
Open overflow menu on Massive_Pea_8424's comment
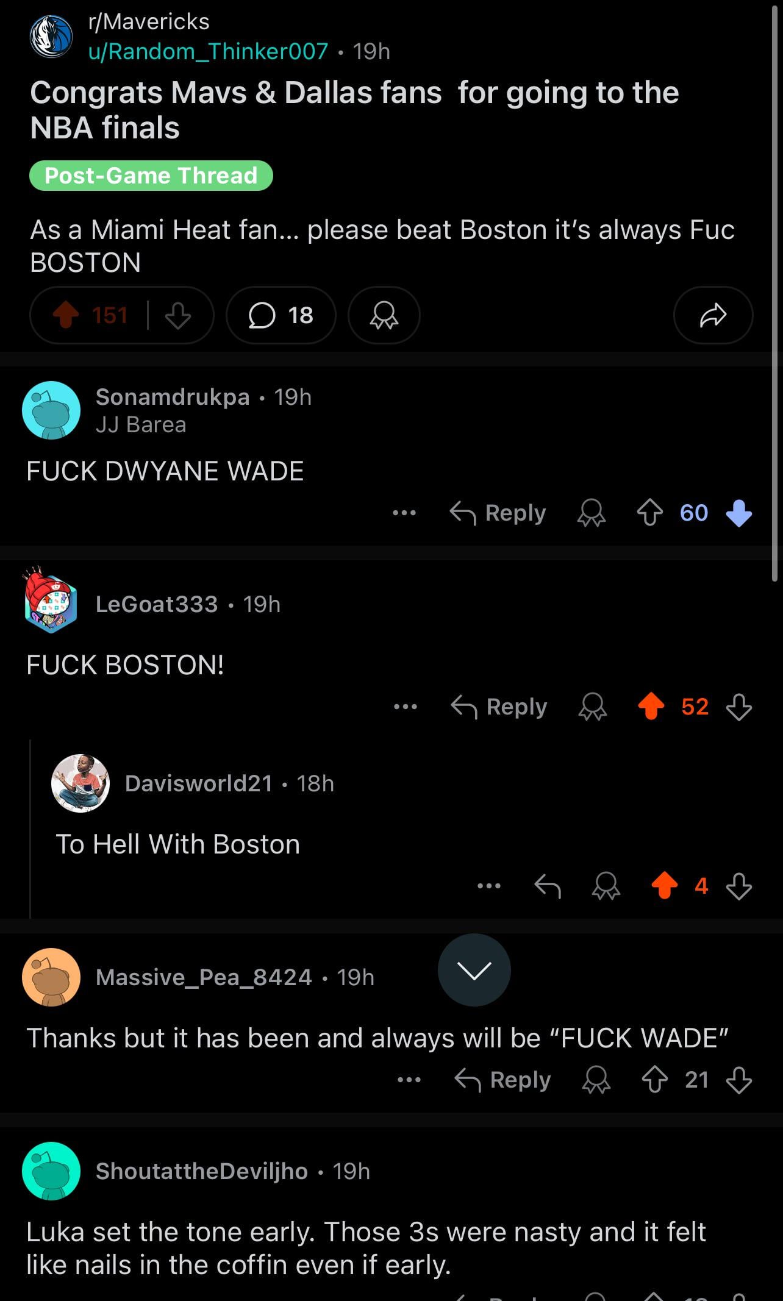tap(409, 1080)
